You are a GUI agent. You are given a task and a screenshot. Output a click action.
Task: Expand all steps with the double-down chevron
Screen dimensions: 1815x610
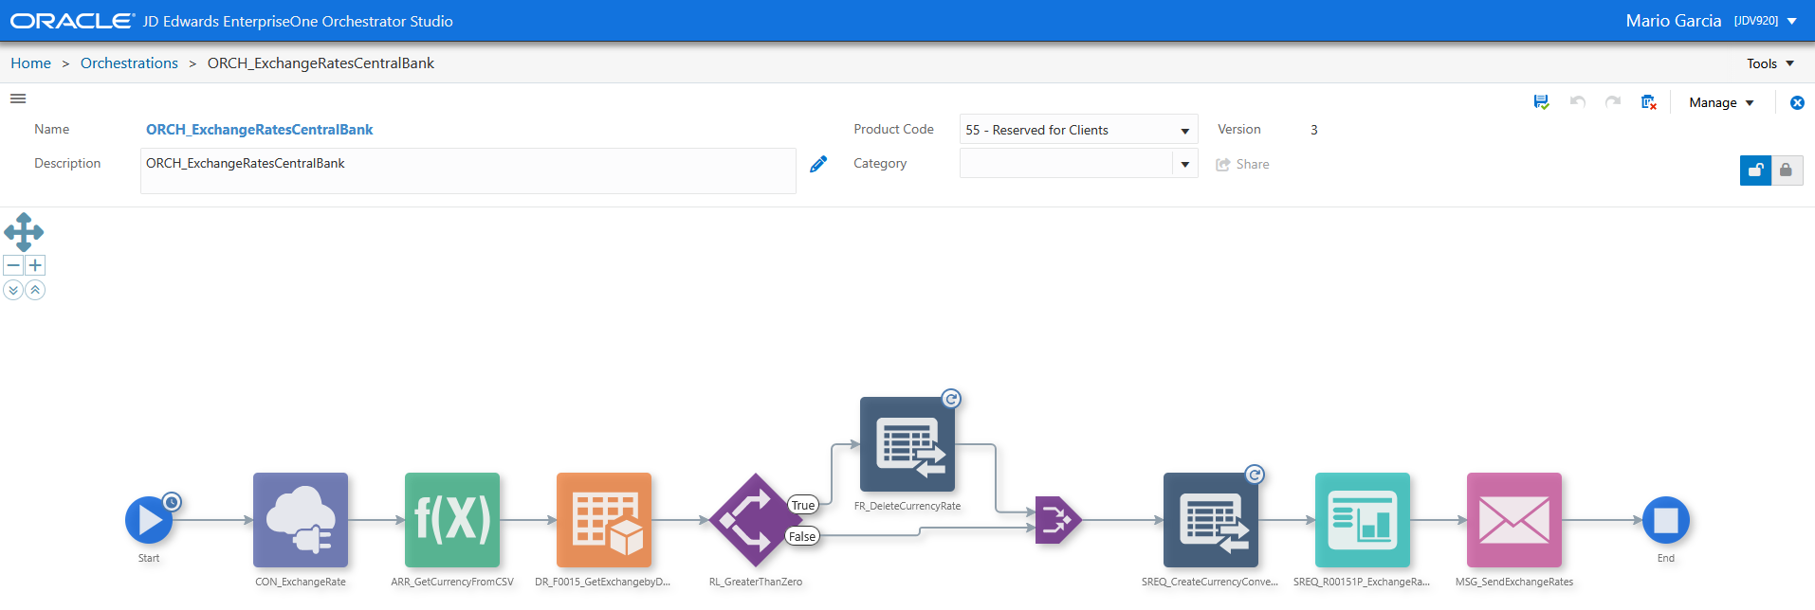click(13, 290)
